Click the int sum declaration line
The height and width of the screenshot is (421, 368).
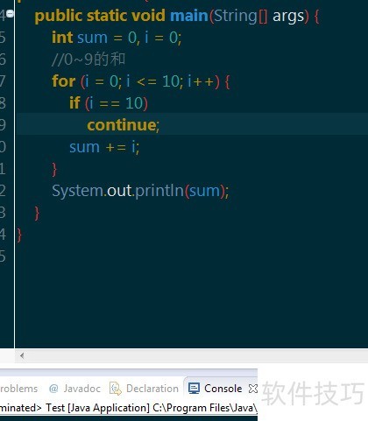(x=117, y=38)
